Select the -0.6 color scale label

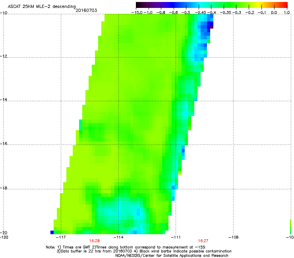[x=174, y=13]
